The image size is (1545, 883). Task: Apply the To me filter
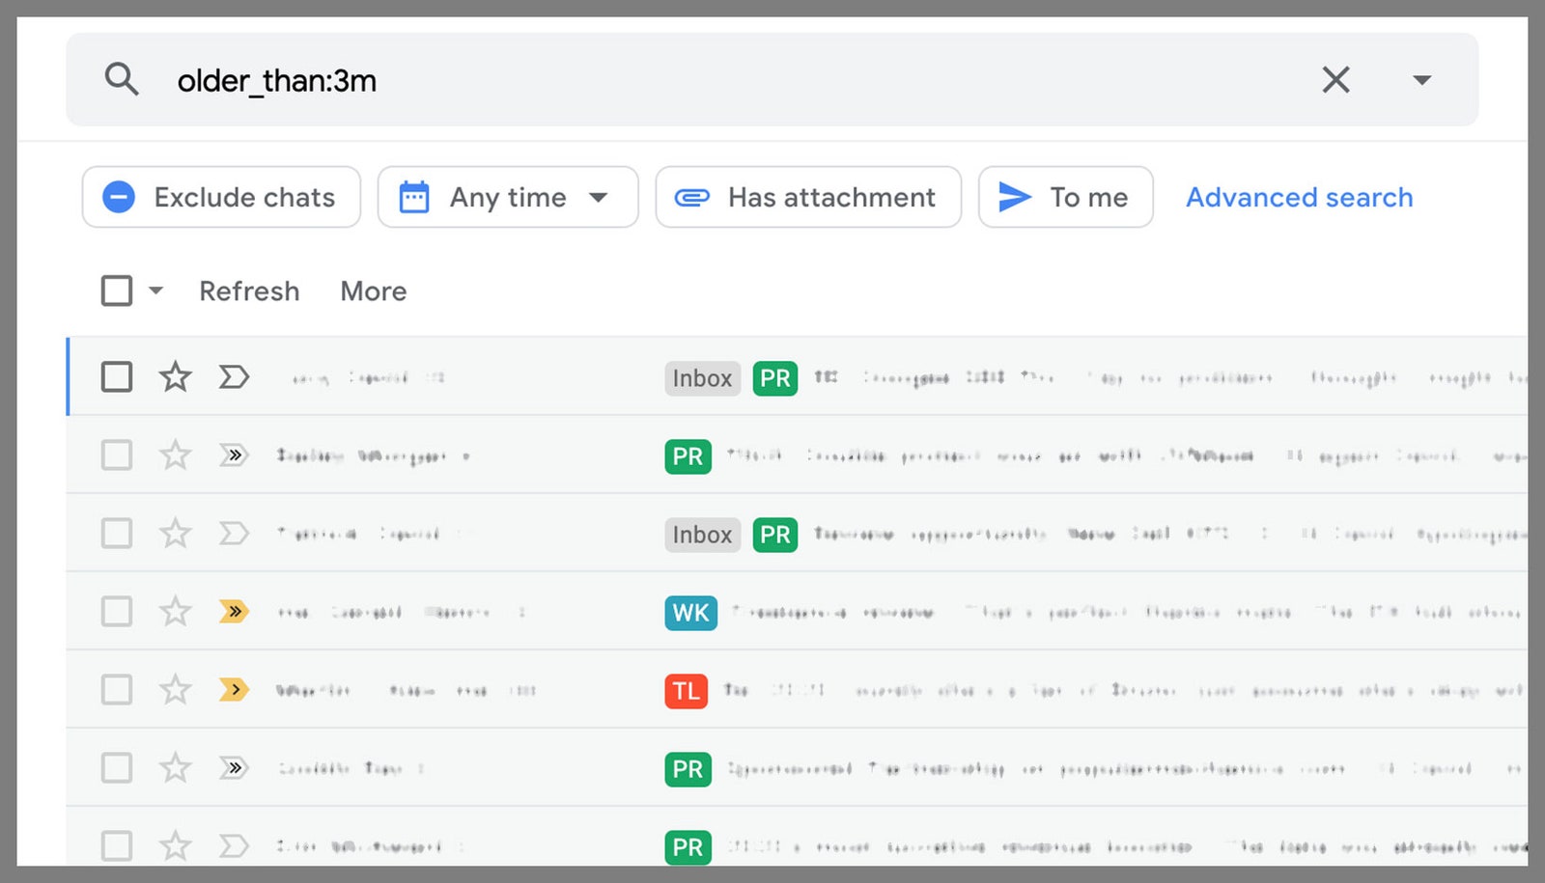click(1065, 197)
